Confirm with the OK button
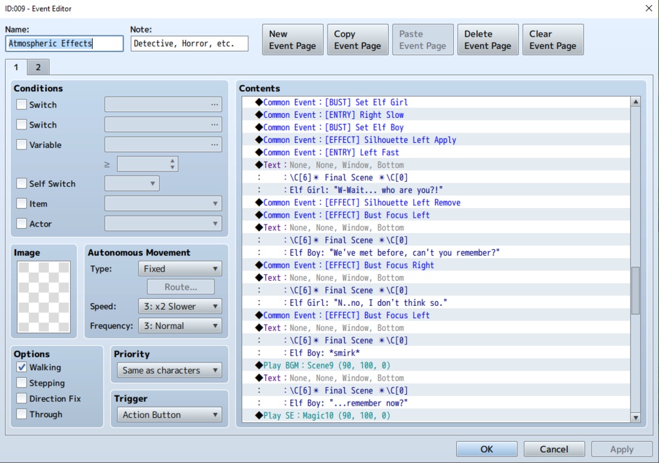Image resolution: width=659 pixels, height=463 pixels. pyautogui.click(x=487, y=449)
